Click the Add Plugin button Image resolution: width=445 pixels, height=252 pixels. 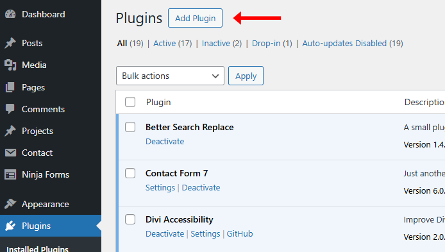click(196, 18)
